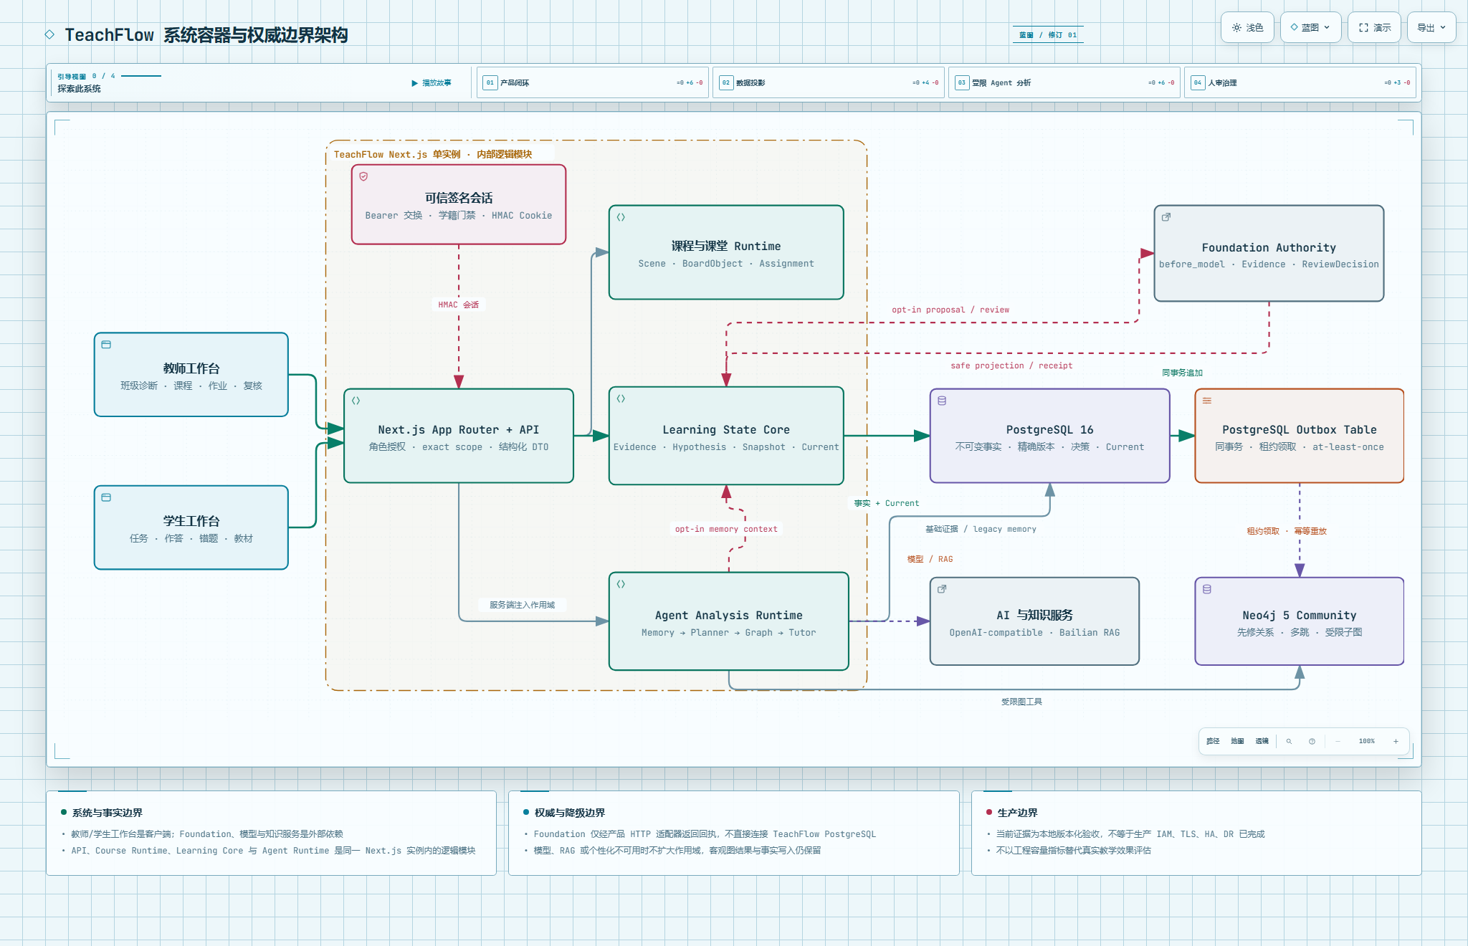Select the AI 与知识服务 node

click(1034, 621)
